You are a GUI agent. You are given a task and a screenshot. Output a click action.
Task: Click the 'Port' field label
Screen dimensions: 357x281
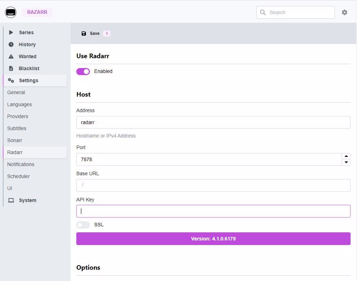pos(81,148)
